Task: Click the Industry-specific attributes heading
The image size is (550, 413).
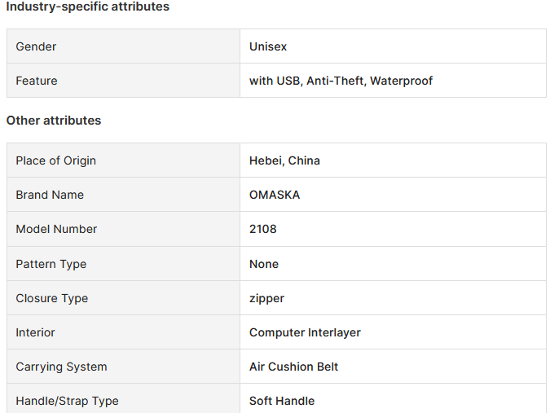Action: click(88, 7)
